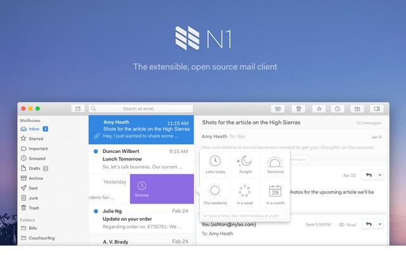Minimize the window with the yellow button
The width and height of the screenshot is (406, 255).
(30, 108)
